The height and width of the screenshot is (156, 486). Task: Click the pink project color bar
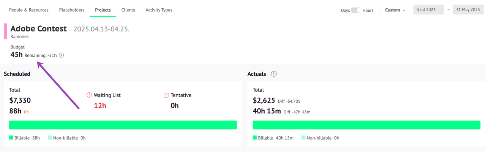click(5, 31)
